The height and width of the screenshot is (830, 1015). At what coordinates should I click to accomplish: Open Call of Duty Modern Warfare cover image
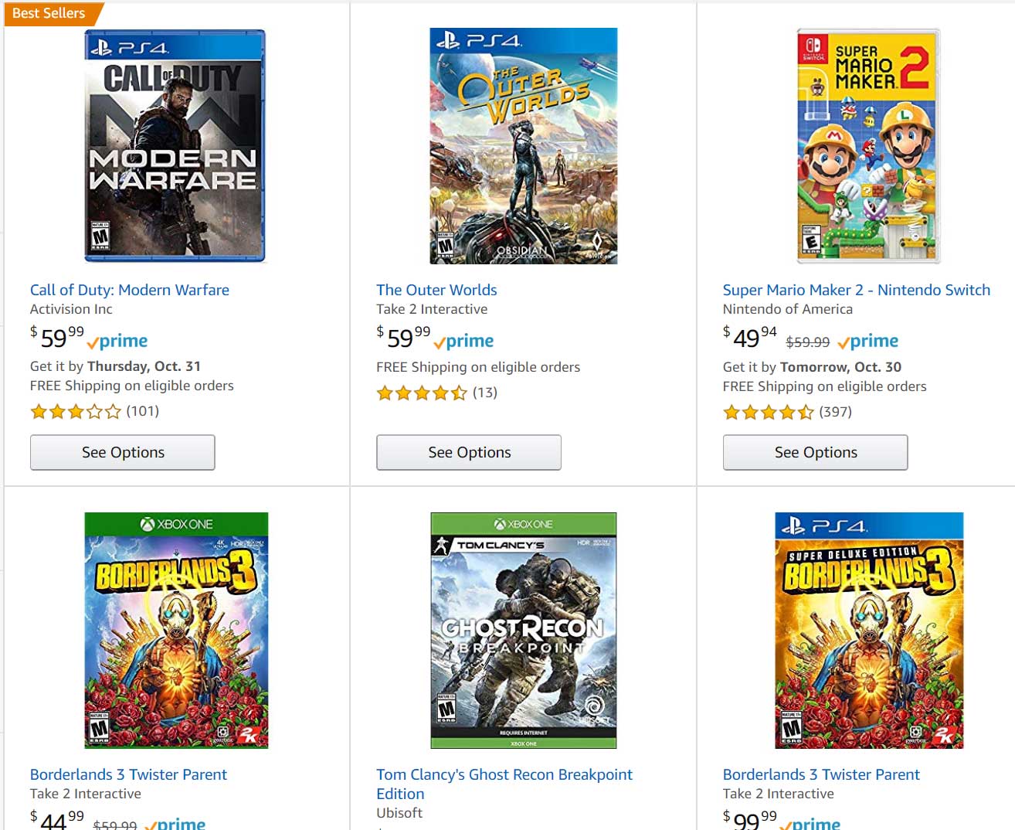[x=175, y=146]
